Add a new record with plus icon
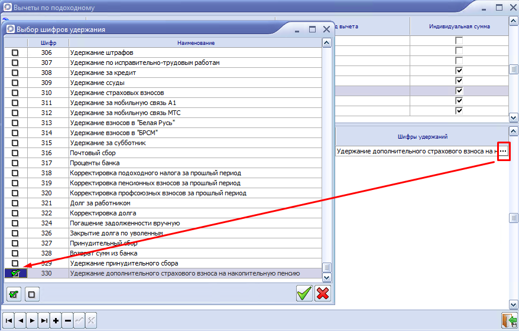This screenshot has width=519, height=331. [56, 320]
